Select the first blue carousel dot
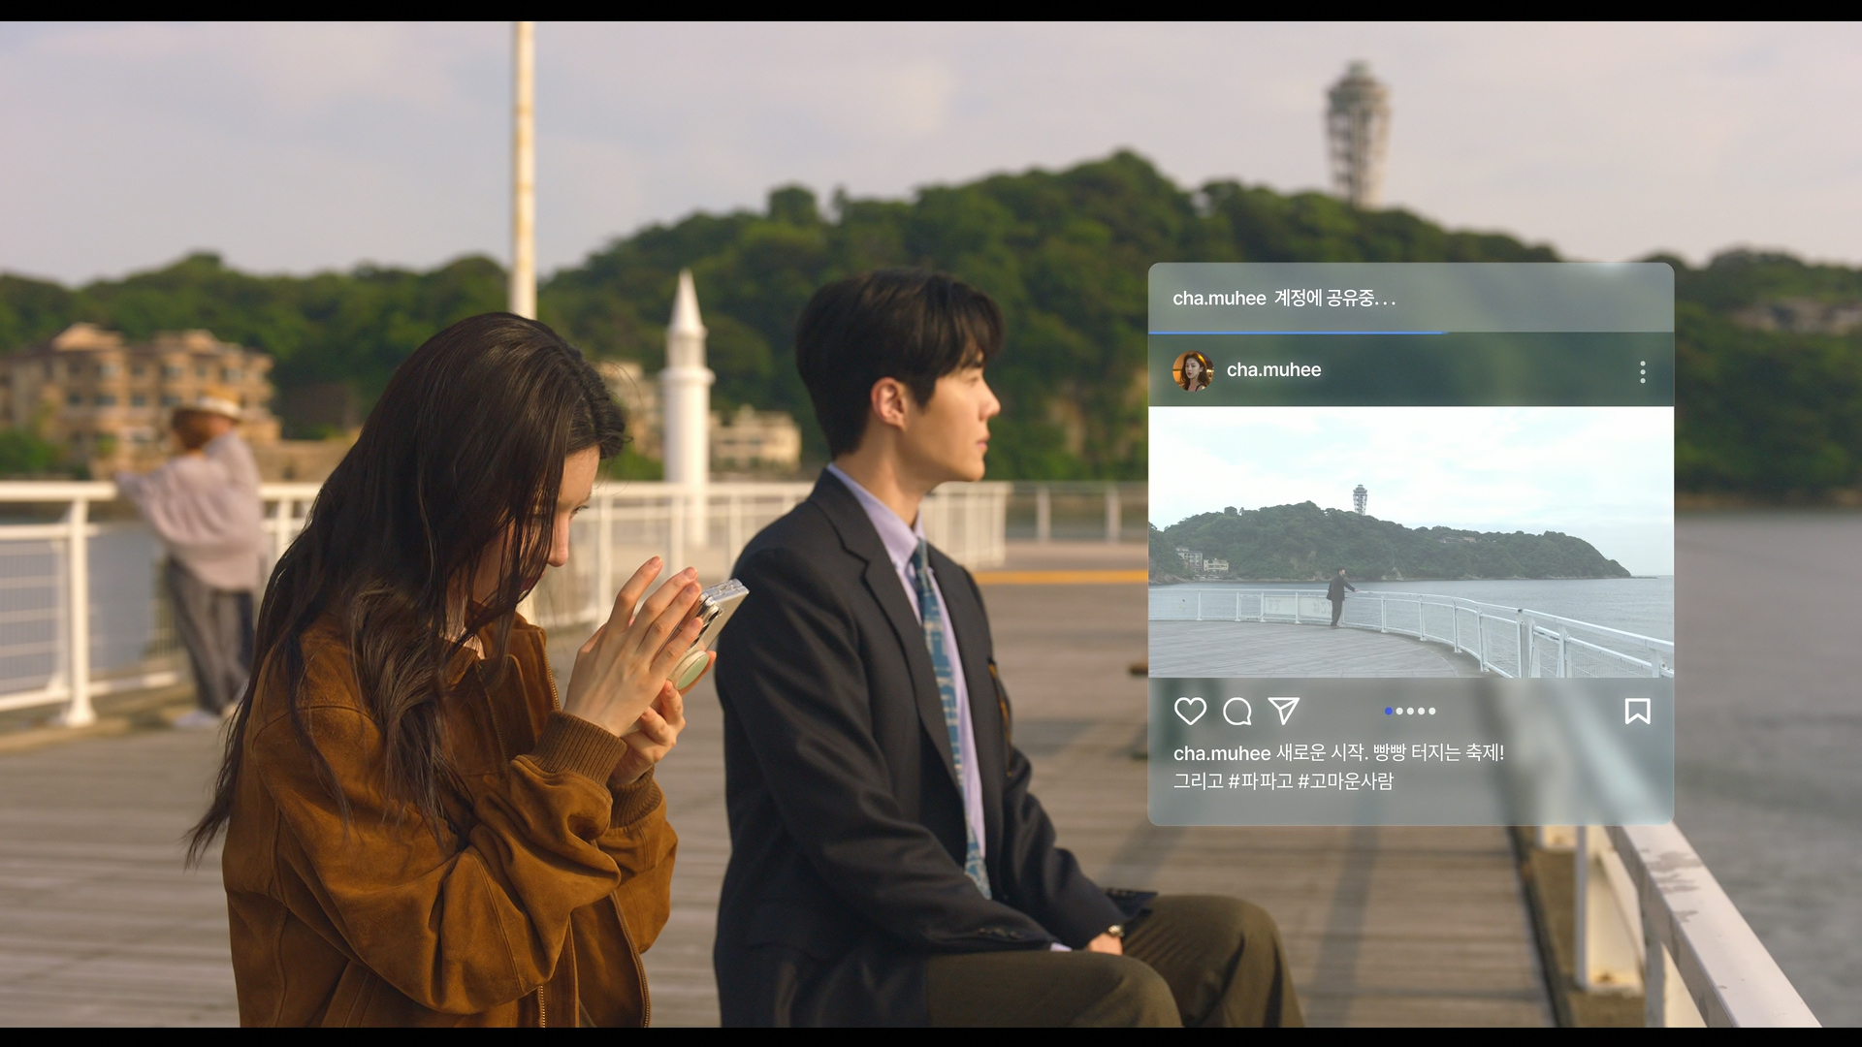The width and height of the screenshot is (1862, 1047). tap(1388, 712)
